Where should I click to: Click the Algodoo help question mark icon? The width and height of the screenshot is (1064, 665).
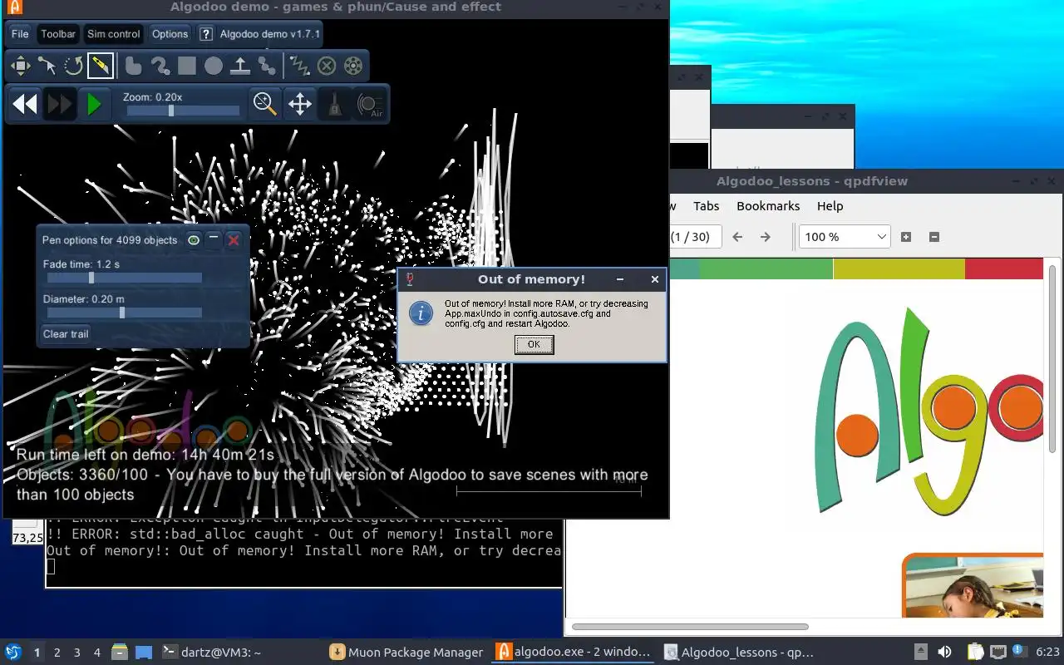tap(206, 34)
